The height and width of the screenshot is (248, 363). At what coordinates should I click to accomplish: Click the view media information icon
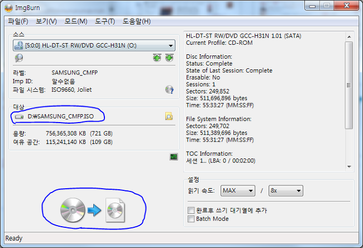[19, 58]
